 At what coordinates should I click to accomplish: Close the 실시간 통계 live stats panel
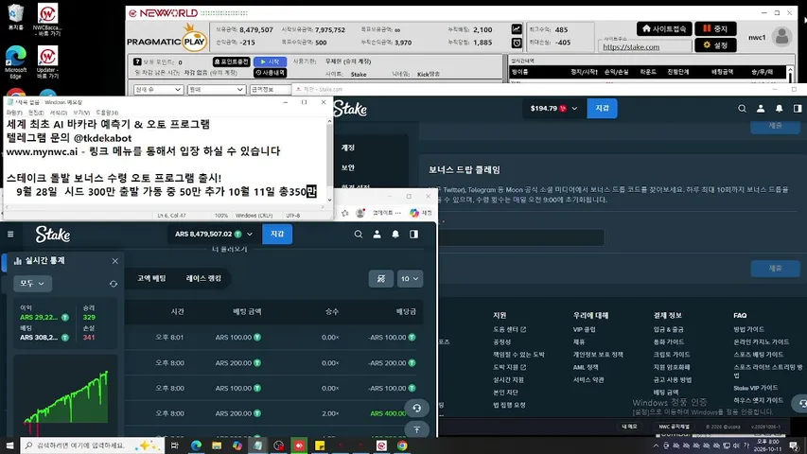pyautogui.click(x=114, y=261)
